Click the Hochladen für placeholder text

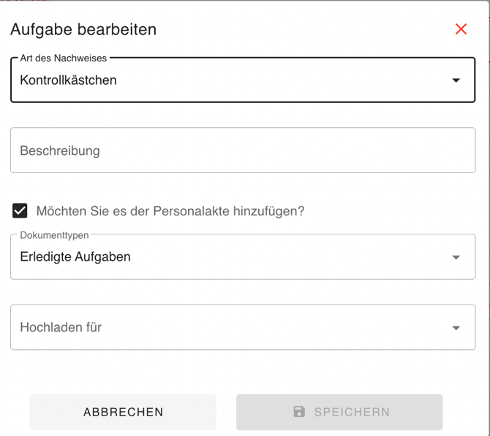tap(61, 327)
